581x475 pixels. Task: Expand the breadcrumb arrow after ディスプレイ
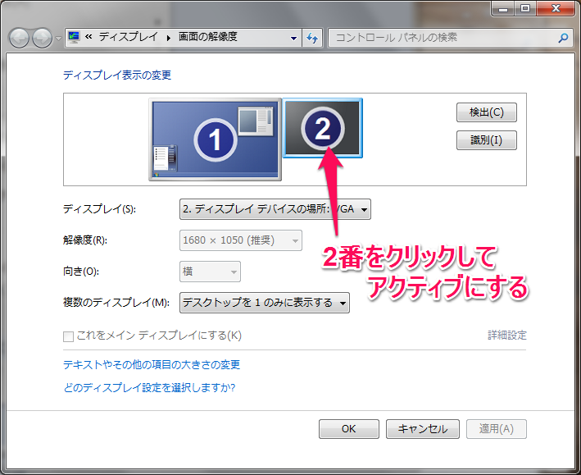tap(169, 38)
